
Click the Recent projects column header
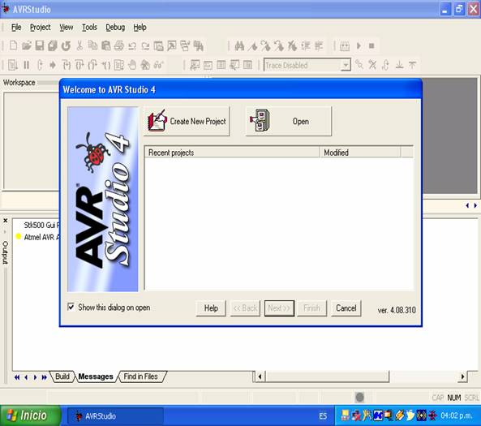[x=232, y=153]
